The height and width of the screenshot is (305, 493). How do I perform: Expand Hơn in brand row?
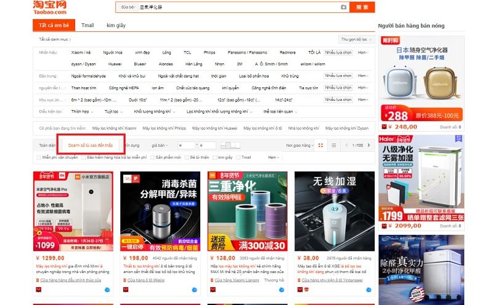[x=362, y=52]
